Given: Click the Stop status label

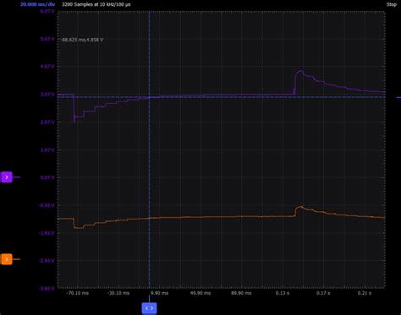Looking at the screenshot, I should (392, 4).
